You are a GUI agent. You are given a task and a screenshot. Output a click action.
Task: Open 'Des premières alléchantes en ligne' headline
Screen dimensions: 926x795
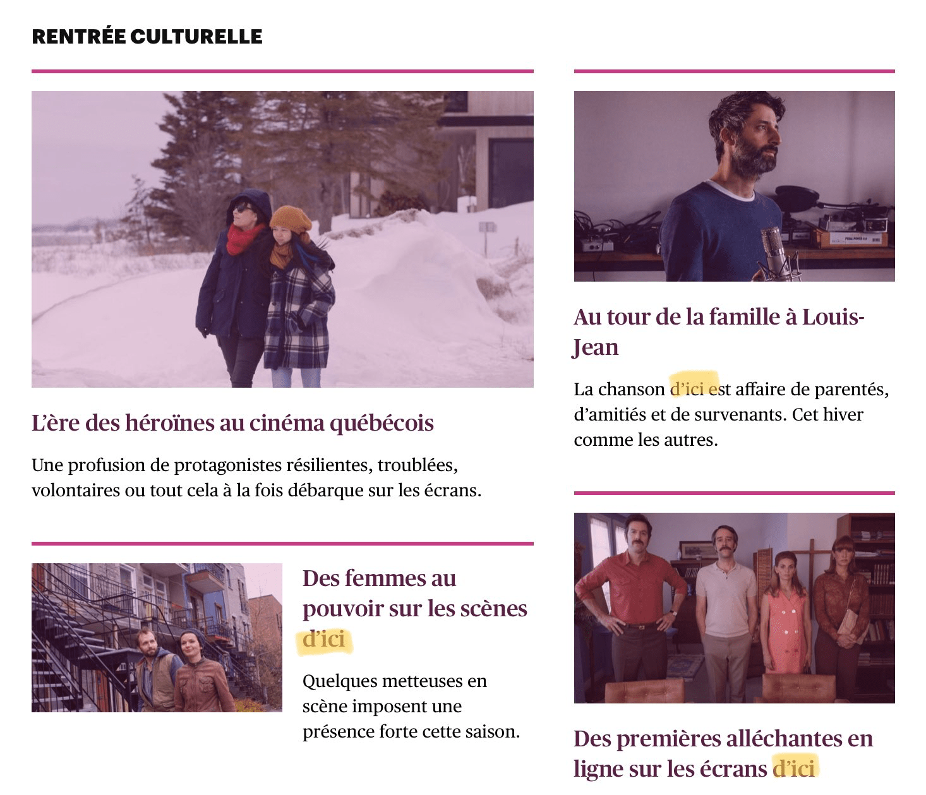point(723,753)
